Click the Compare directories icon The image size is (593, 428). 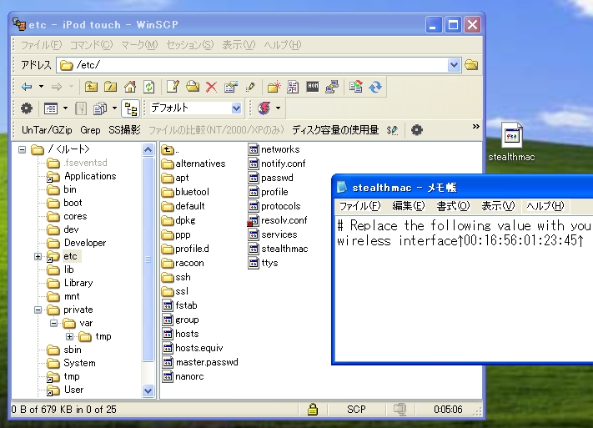pyautogui.click(x=293, y=87)
